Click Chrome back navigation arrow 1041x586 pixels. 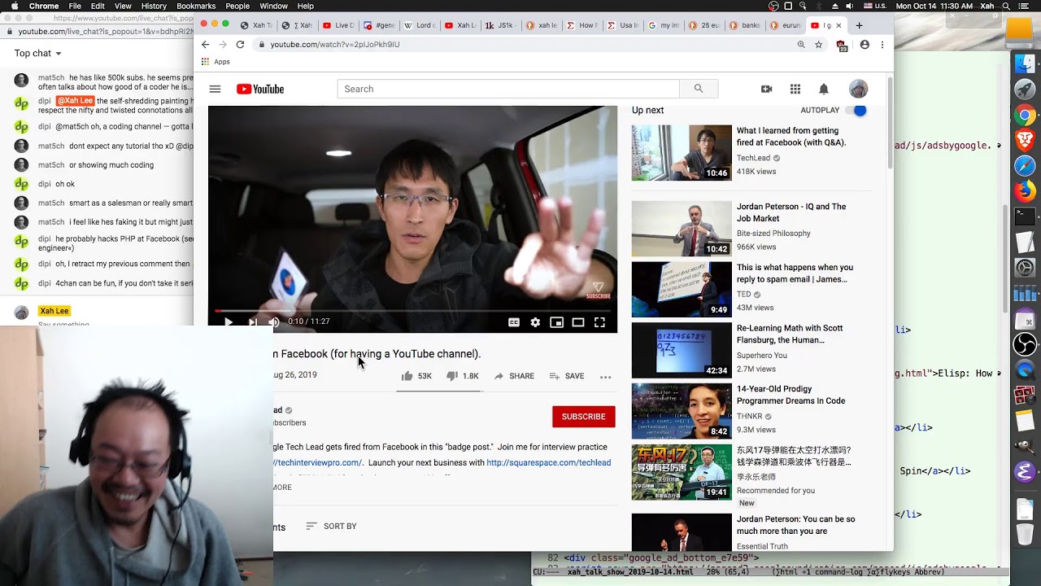(205, 45)
